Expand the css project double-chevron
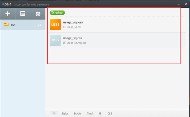Viewport: 190px width, 117px height. (x=40, y=25)
